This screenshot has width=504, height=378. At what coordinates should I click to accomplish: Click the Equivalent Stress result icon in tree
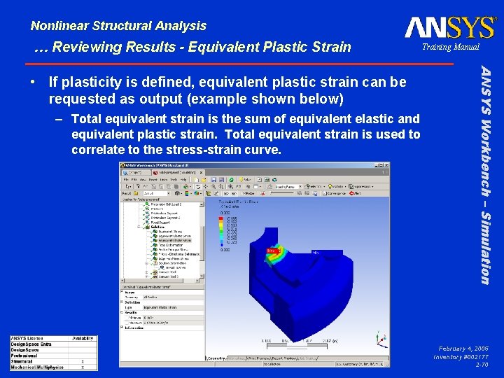tap(155, 232)
